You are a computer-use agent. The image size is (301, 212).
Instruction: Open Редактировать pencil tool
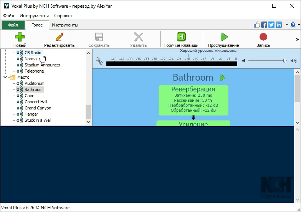coord(59,37)
